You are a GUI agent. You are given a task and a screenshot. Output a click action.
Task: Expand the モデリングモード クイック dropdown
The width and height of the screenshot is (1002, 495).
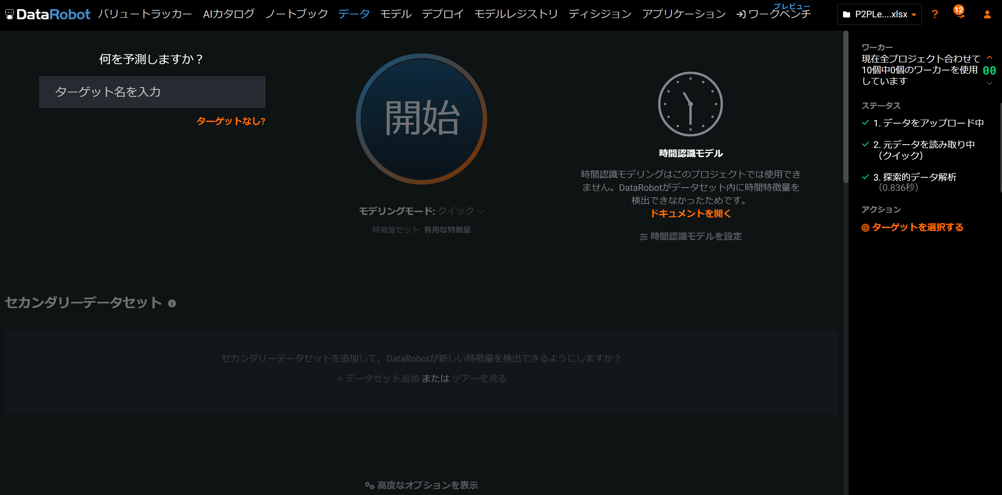tap(461, 211)
